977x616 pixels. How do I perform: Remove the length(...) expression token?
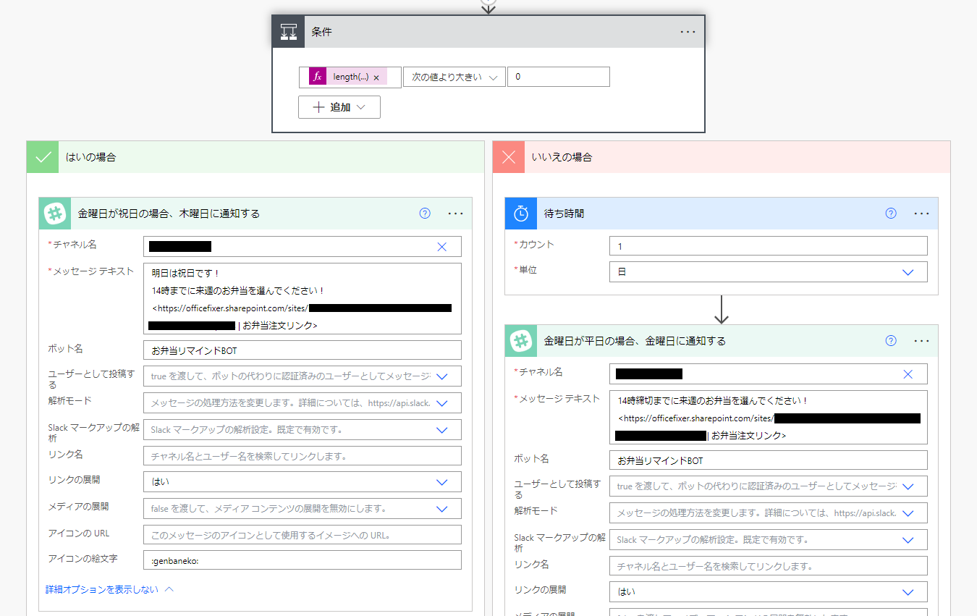click(x=377, y=76)
